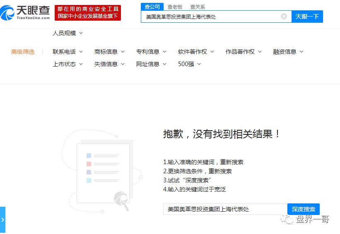Open the red commercial security tool banner
Image resolution: width=340 pixels, height=234 pixels.
88,13
